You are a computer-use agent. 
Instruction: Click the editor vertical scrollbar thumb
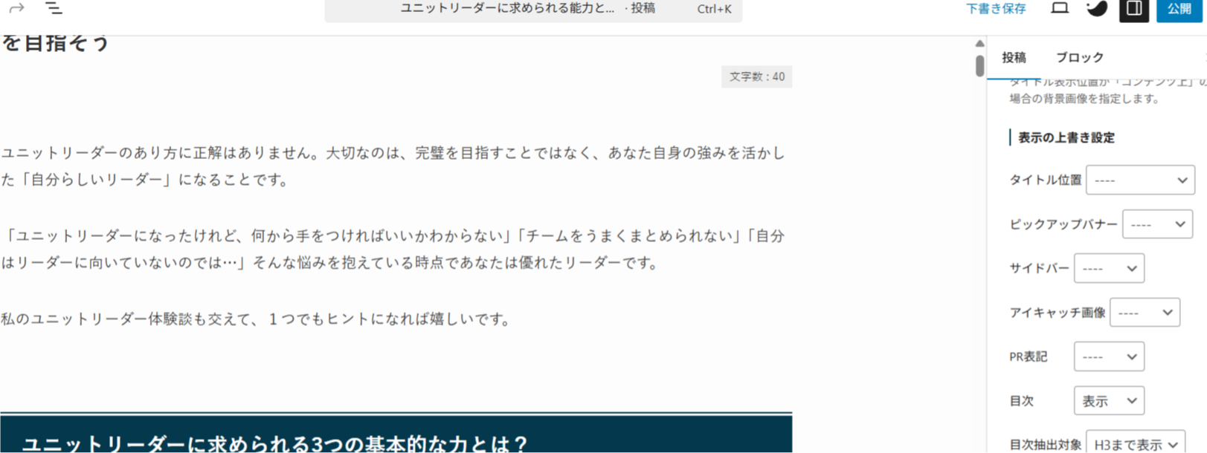[980, 65]
